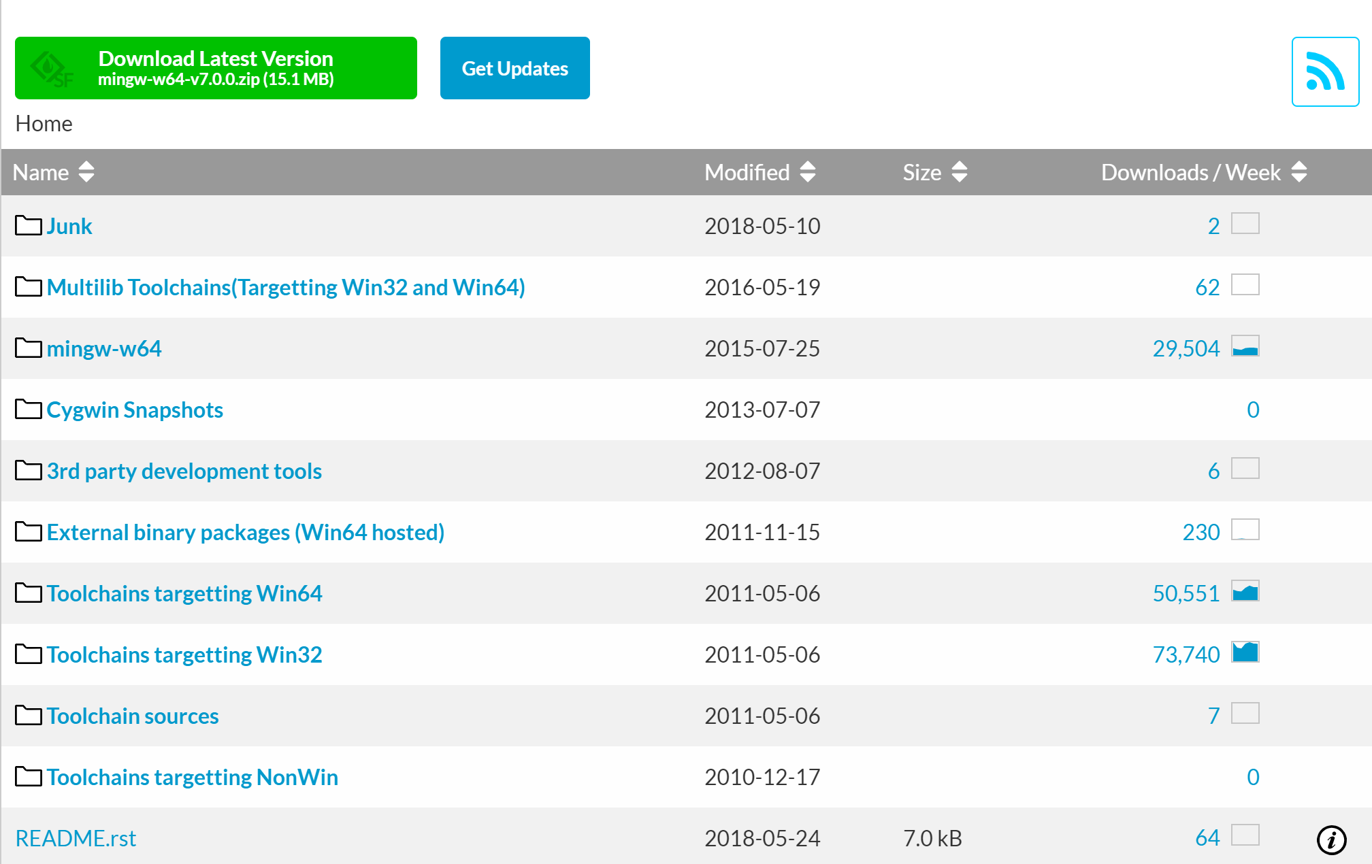Sort by Downloads / Week using sort arrows

click(1299, 171)
